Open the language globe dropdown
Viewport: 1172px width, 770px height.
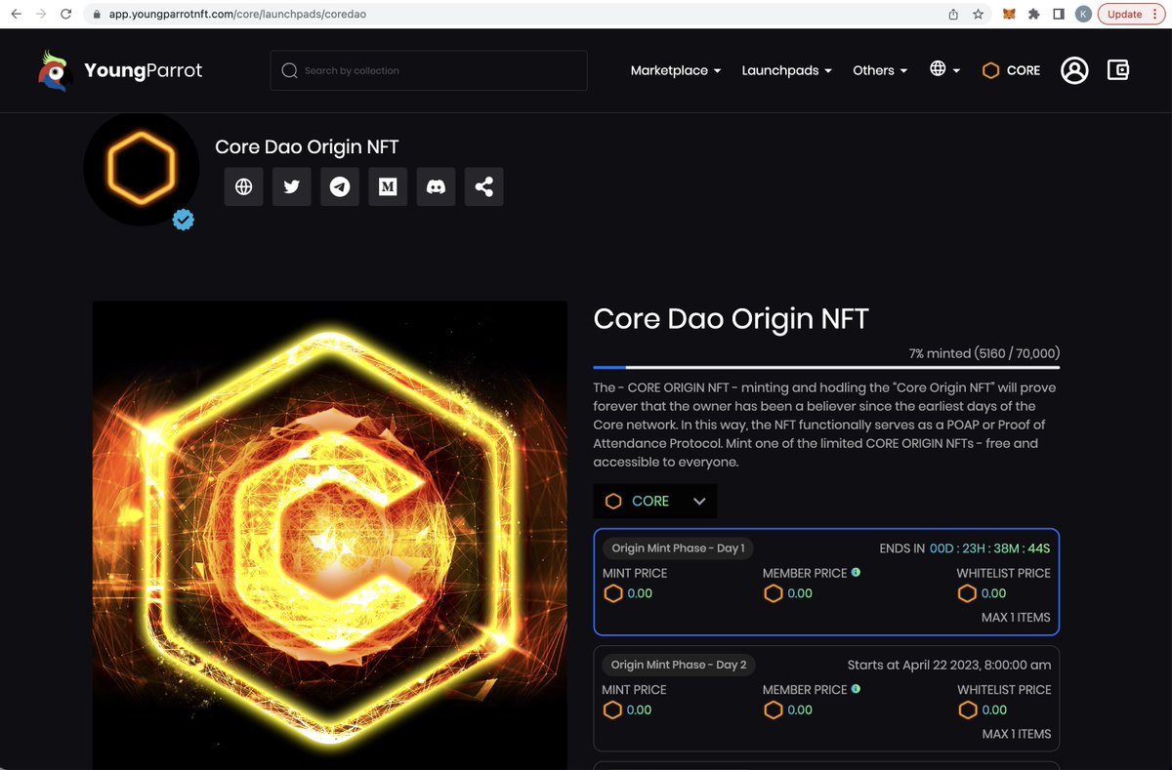tap(944, 69)
